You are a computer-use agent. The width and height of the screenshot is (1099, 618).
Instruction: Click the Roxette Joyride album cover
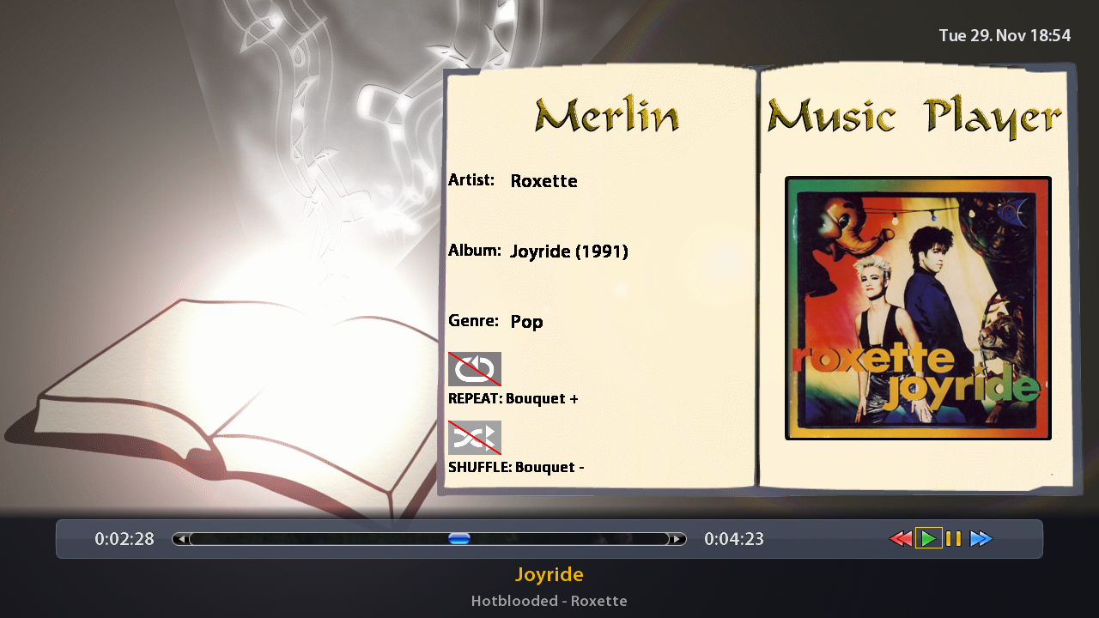click(918, 308)
